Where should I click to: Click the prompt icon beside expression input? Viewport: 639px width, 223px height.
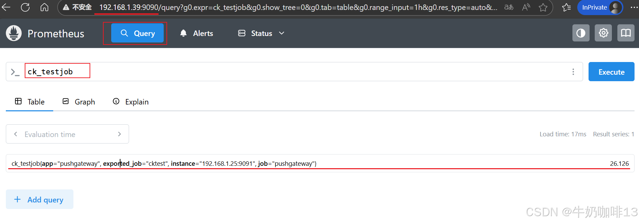[x=15, y=72]
